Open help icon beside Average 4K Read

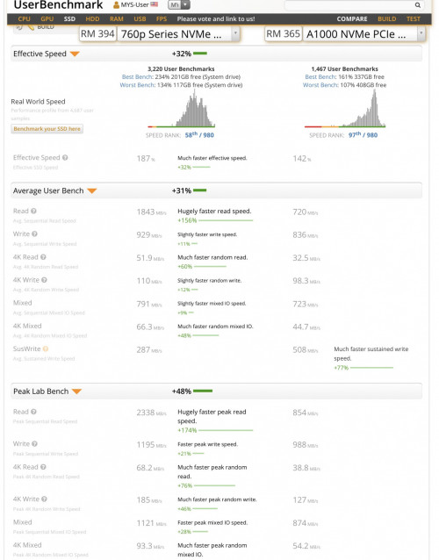pos(43,257)
